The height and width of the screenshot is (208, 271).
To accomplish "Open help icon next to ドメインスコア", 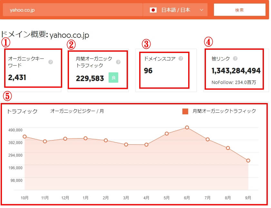I will (x=181, y=58).
